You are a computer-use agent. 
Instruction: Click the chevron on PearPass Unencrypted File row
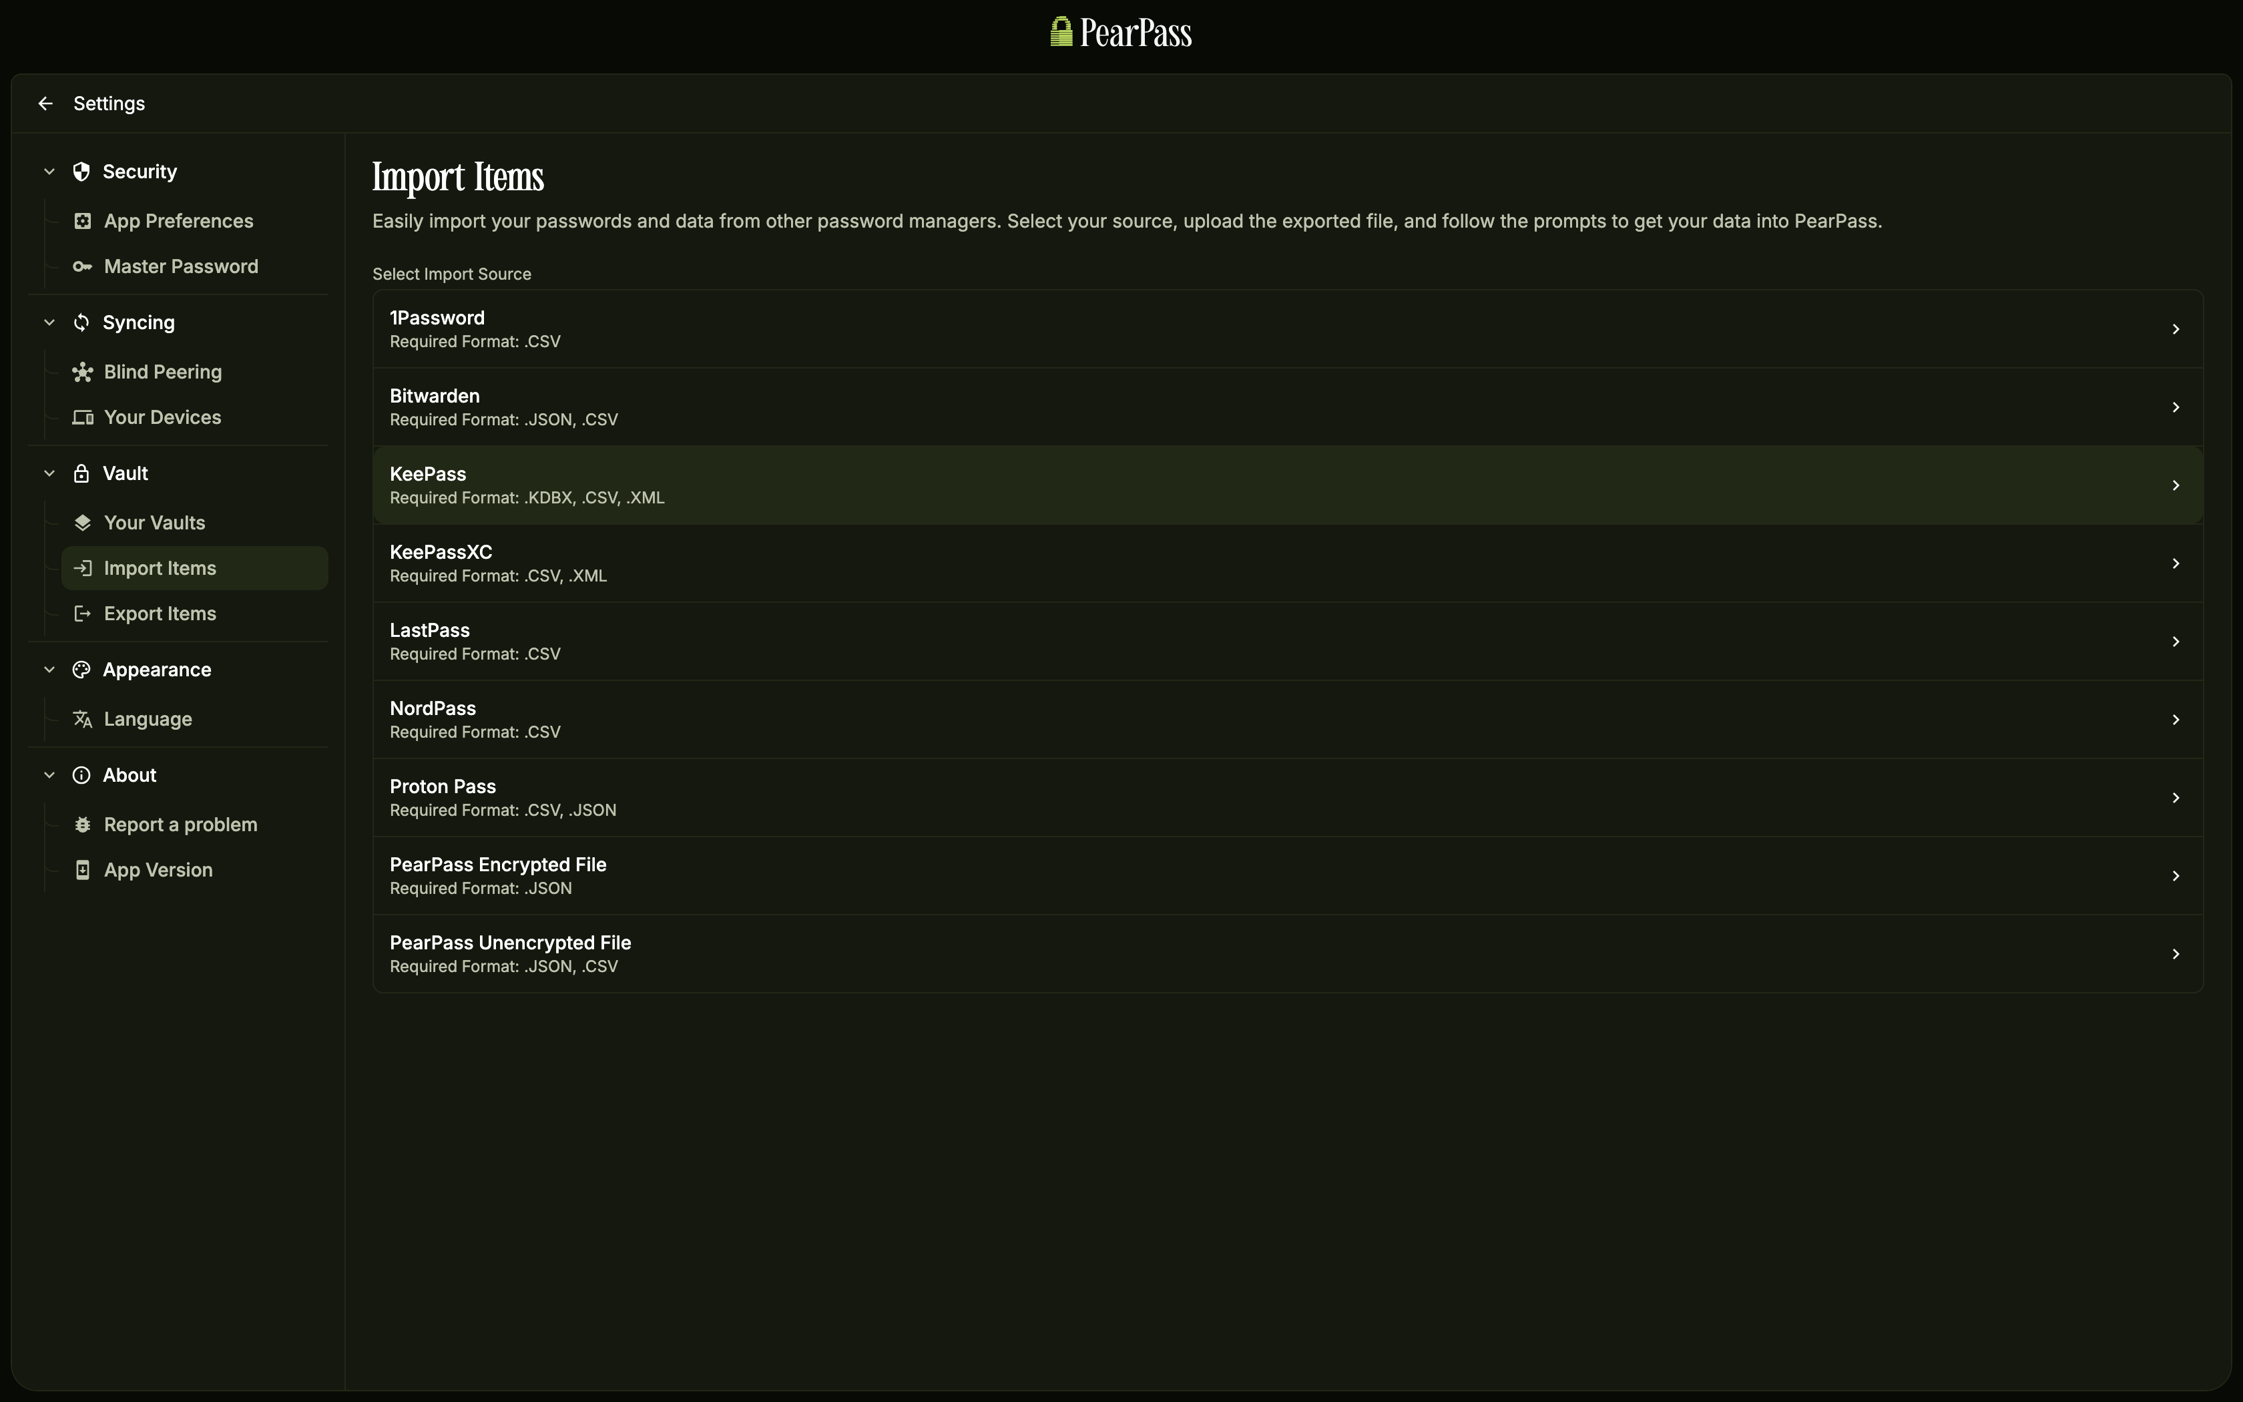(x=2176, y=954)
